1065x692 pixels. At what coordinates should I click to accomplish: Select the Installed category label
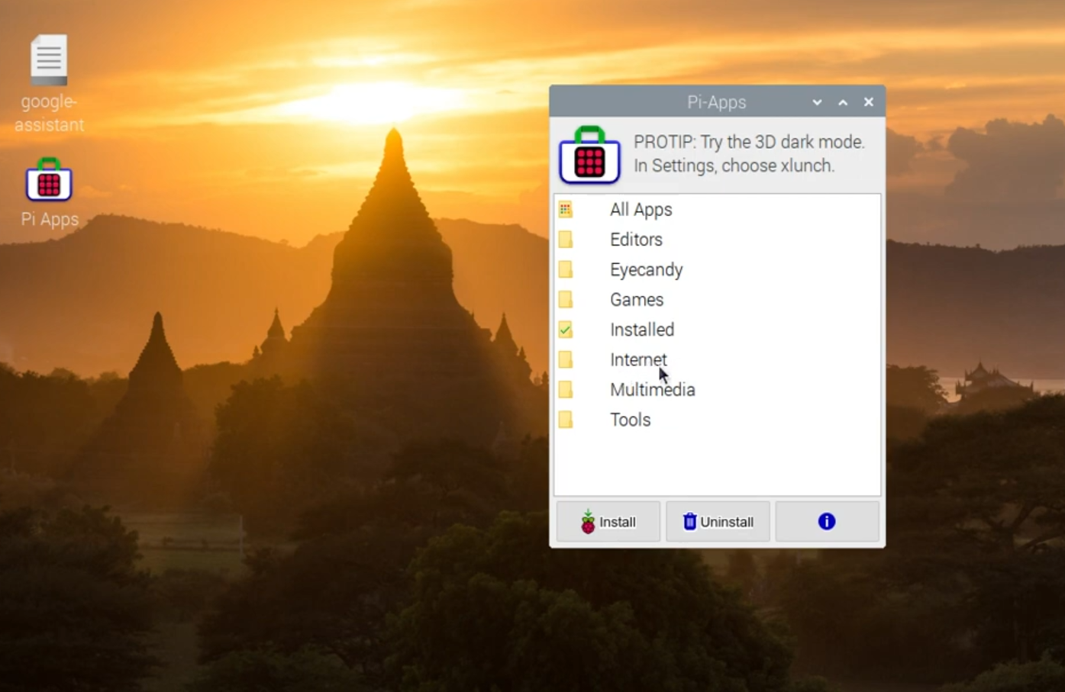tap(641, 330)
